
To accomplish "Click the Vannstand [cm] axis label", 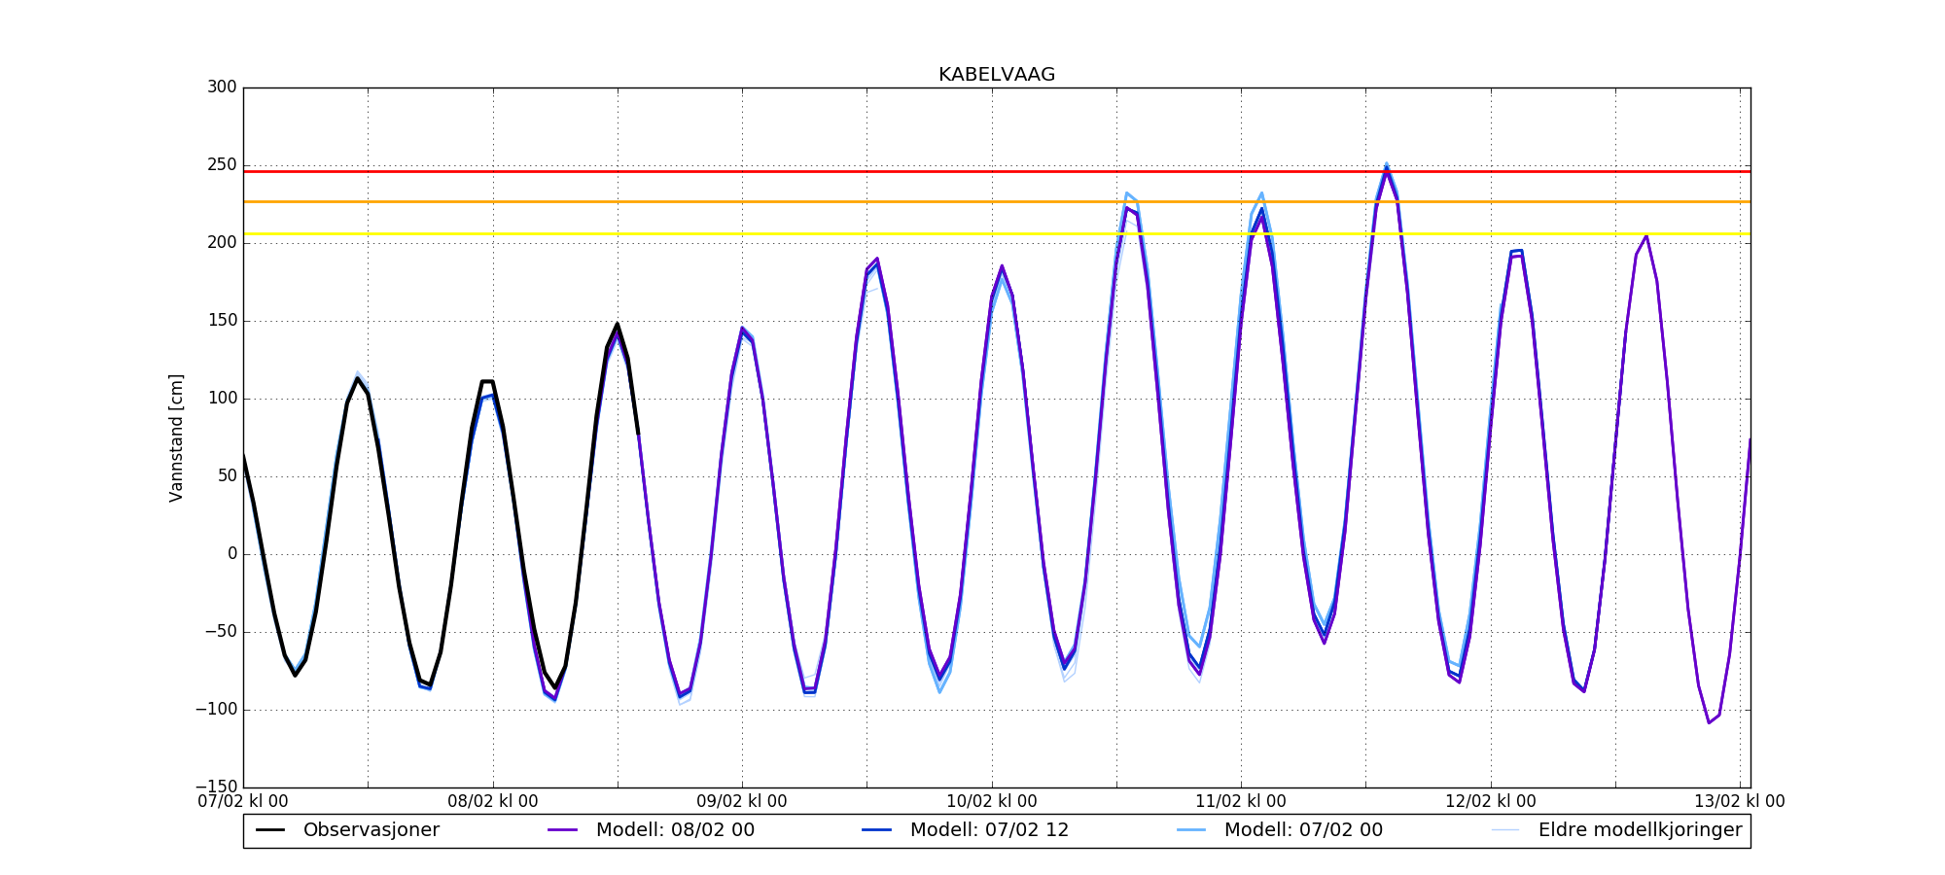I will pyautogui.click(x=176, y=437).
